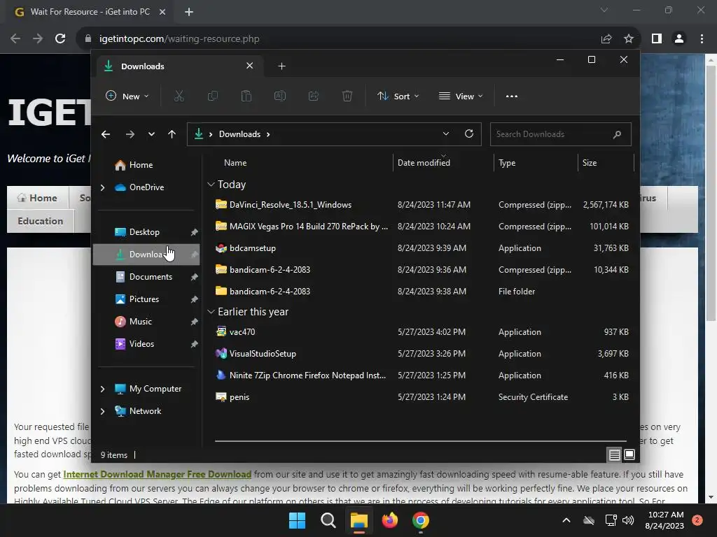Expand OneDrive in navigation pane
The width and height of the screenshot is (717, 537).
pyautogui.click(x=102, y=187)
